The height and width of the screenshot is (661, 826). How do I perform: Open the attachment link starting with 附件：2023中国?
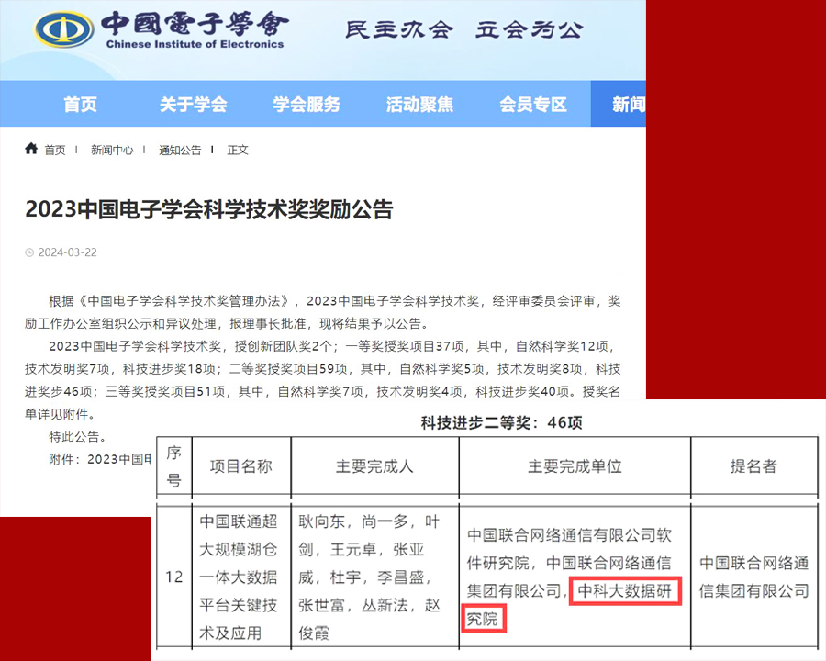[x=99, y=459]
